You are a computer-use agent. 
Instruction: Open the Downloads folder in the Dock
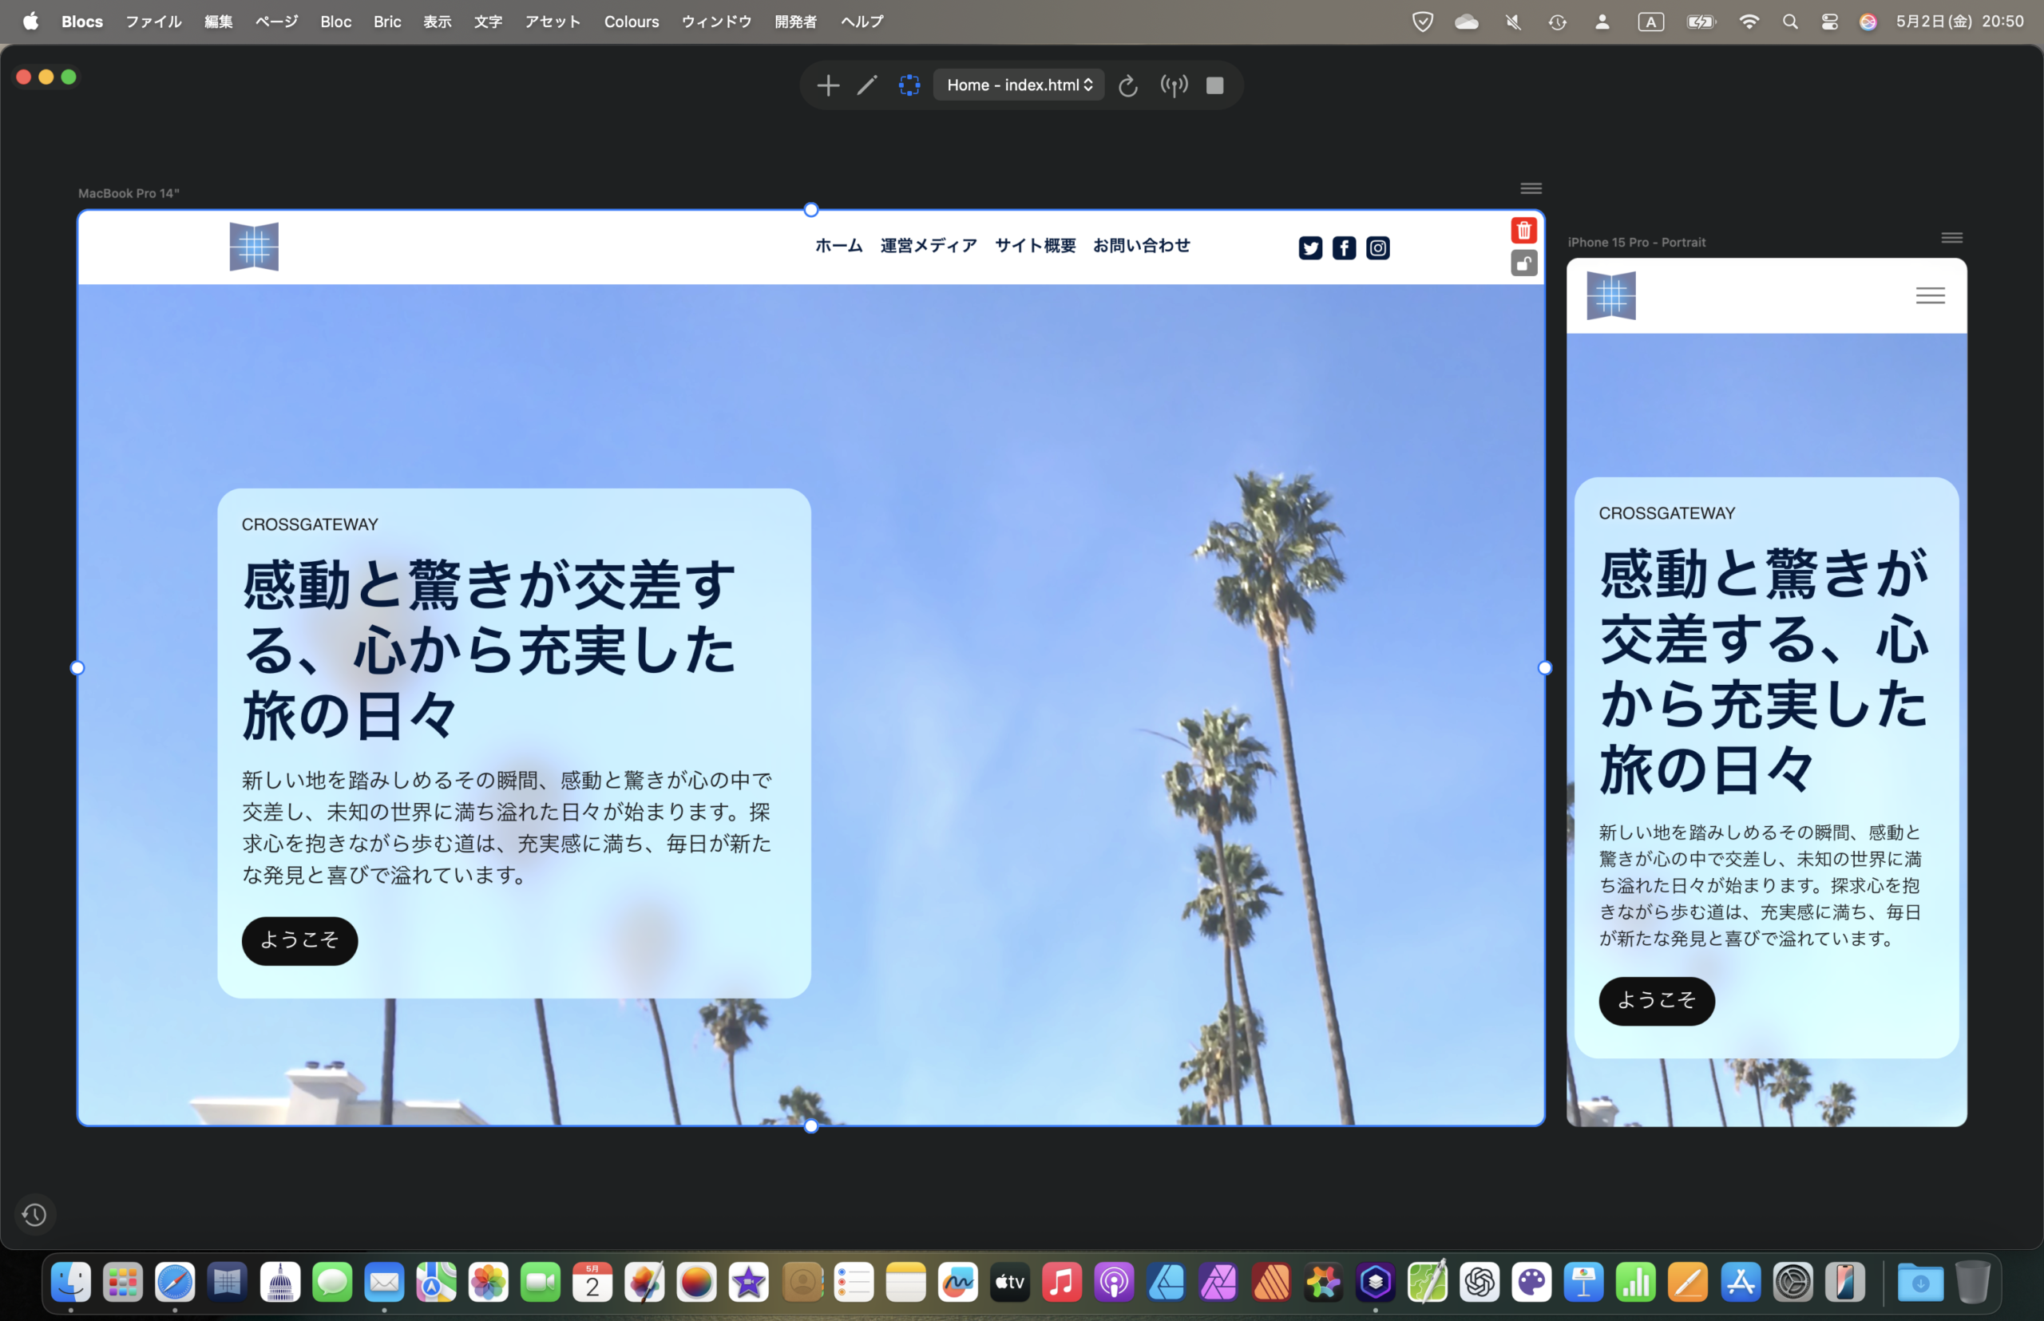(1919, 1283)
